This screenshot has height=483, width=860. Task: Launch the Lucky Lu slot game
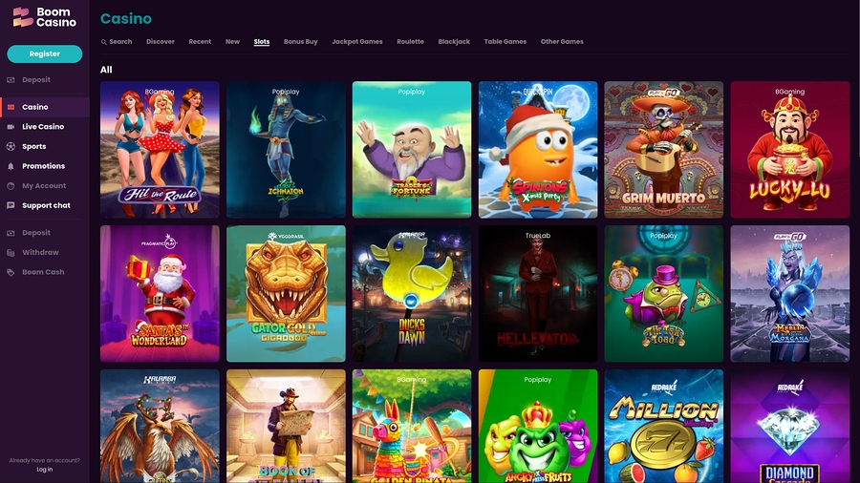coord(790,150)
